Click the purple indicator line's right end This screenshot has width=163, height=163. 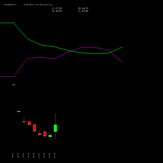pyautogui.click(x=122, y=62)
